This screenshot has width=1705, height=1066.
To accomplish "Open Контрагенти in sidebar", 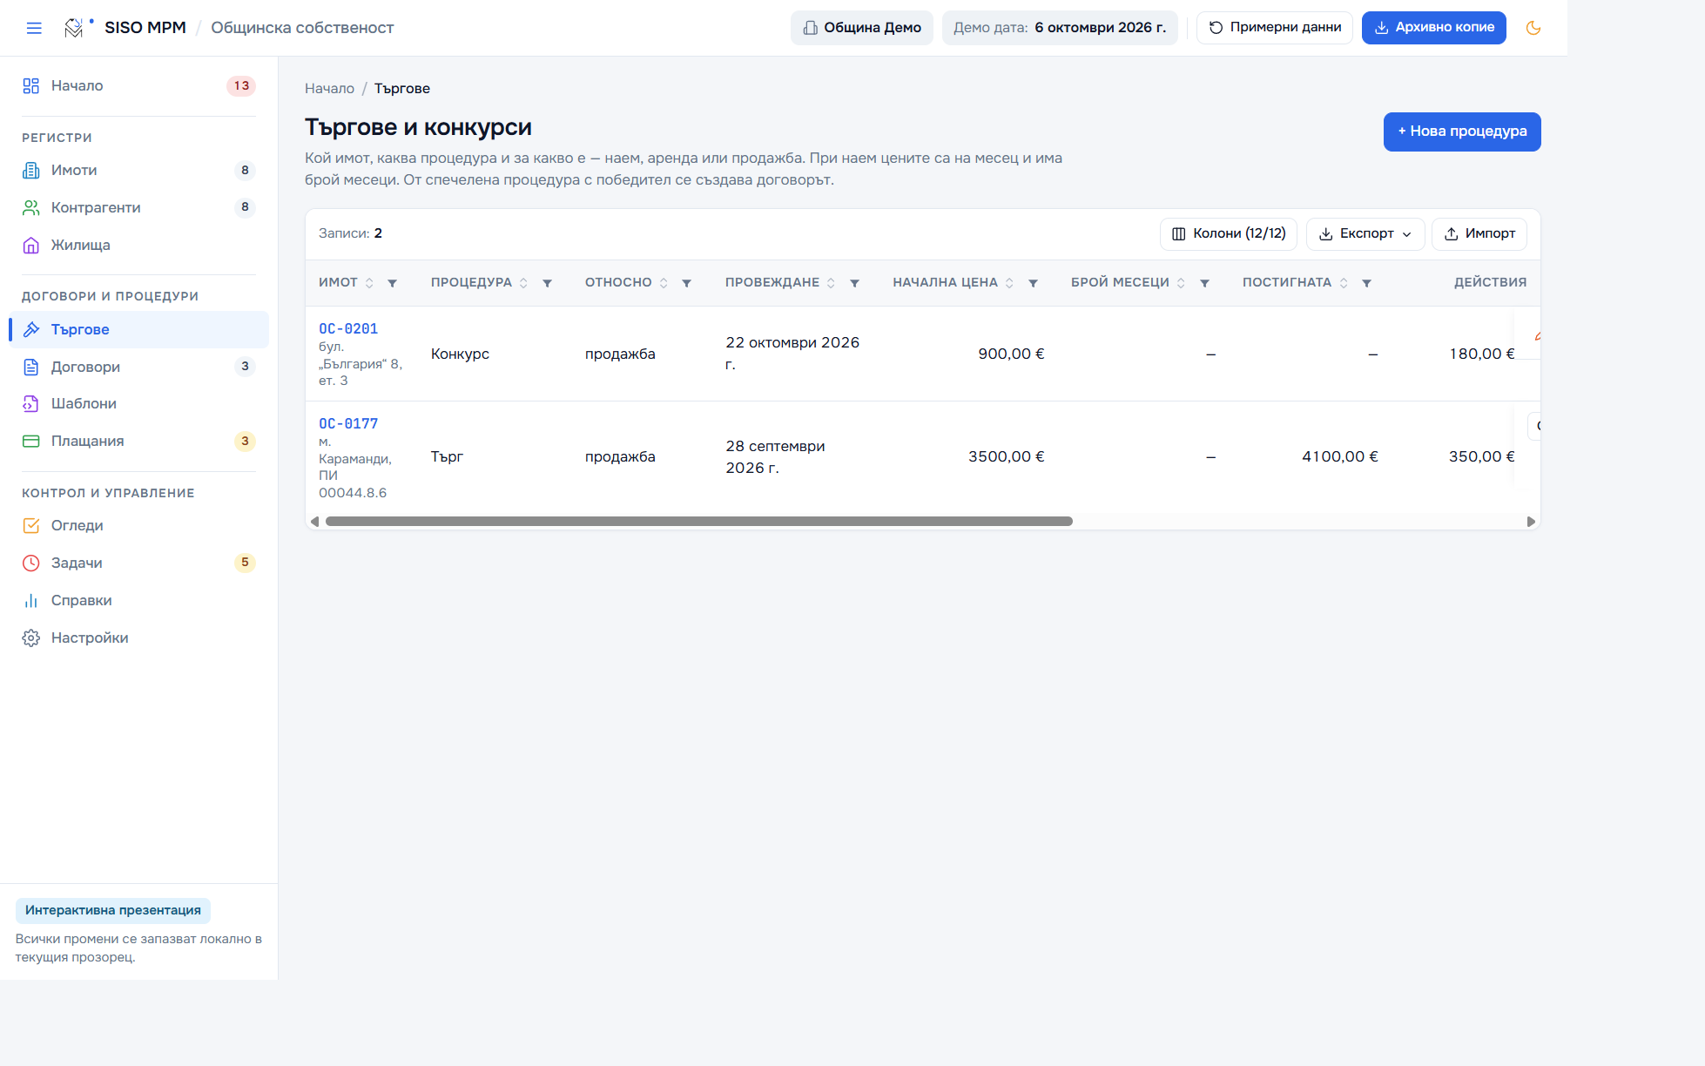I will coord(138,207).
